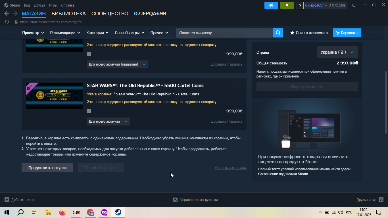The image size is (388, 218).
Task: Open the account avatar question-mark icon
Action: click(x=300, y=5)
